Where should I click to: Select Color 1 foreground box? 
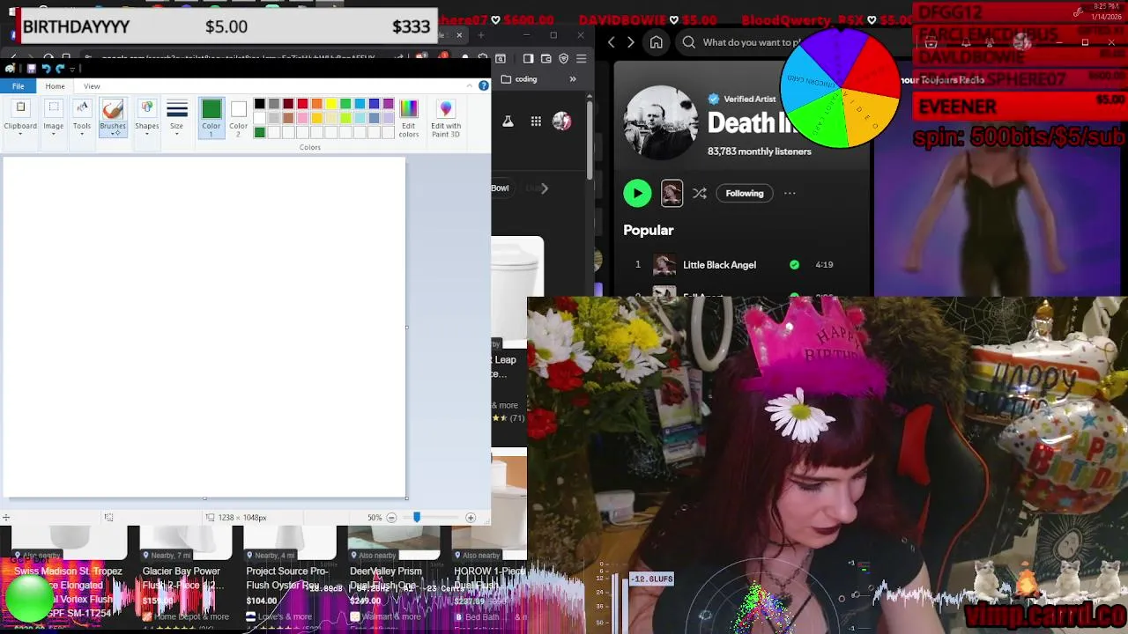(x=211, y=117)
